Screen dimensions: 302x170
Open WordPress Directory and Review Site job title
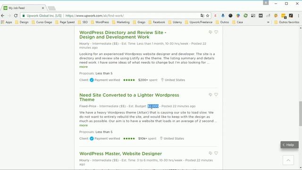123,34
